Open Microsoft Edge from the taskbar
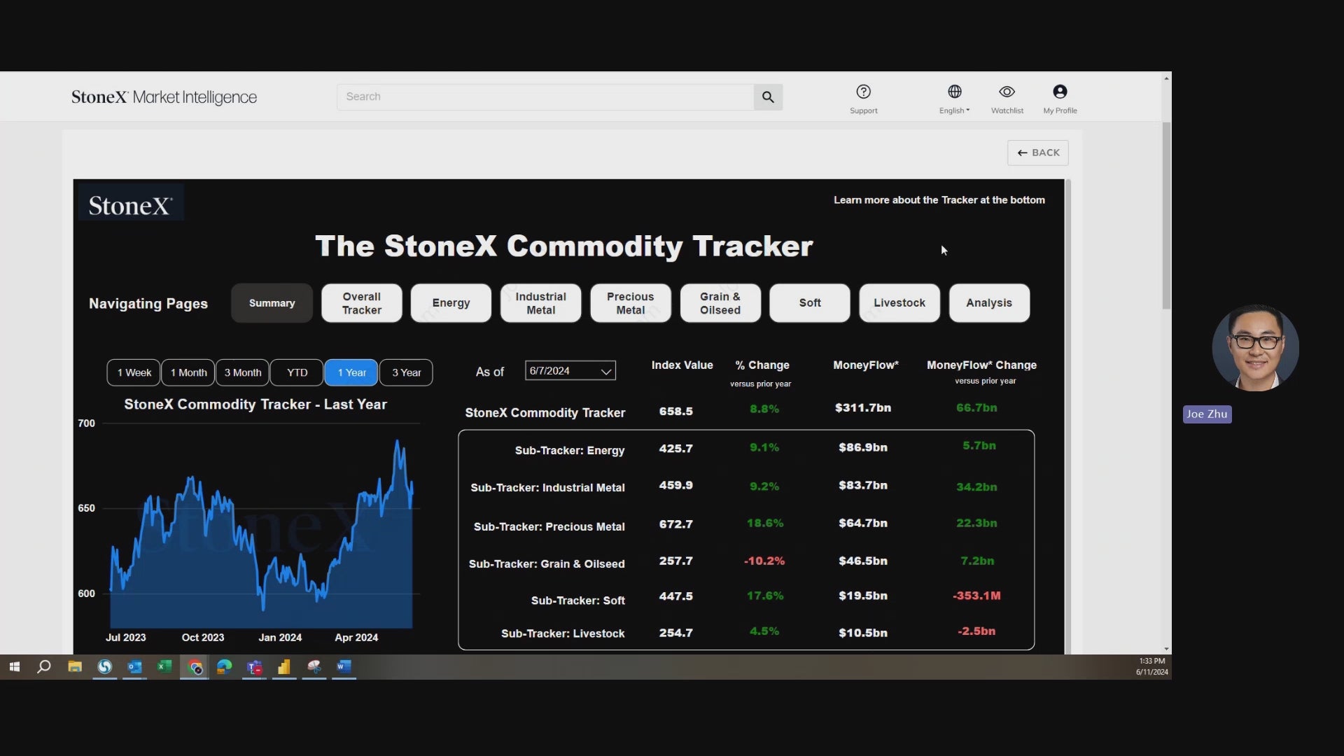The height and width of the screenshot is (756, 1344). coord(224,667)
